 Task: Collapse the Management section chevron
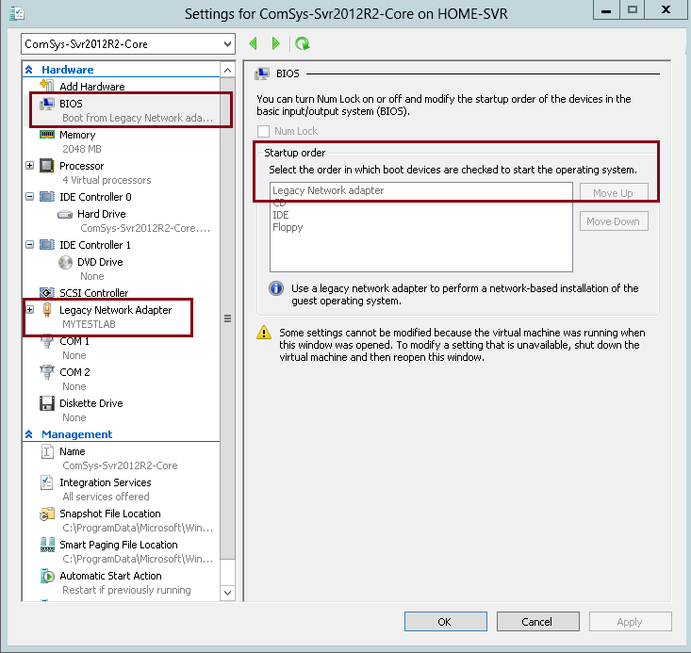(x=29, y=434)
